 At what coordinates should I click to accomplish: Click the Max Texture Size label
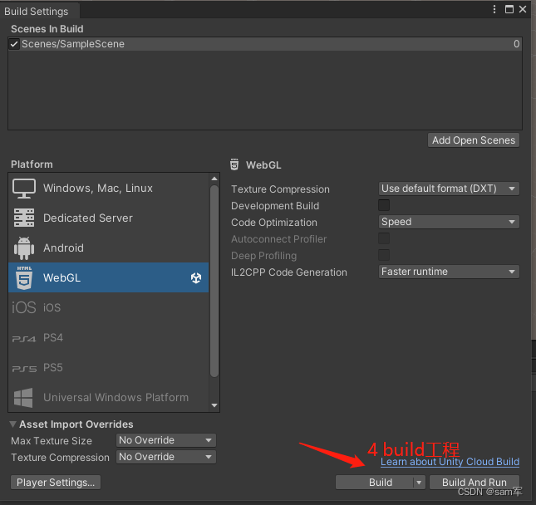(x=52, y=441)
